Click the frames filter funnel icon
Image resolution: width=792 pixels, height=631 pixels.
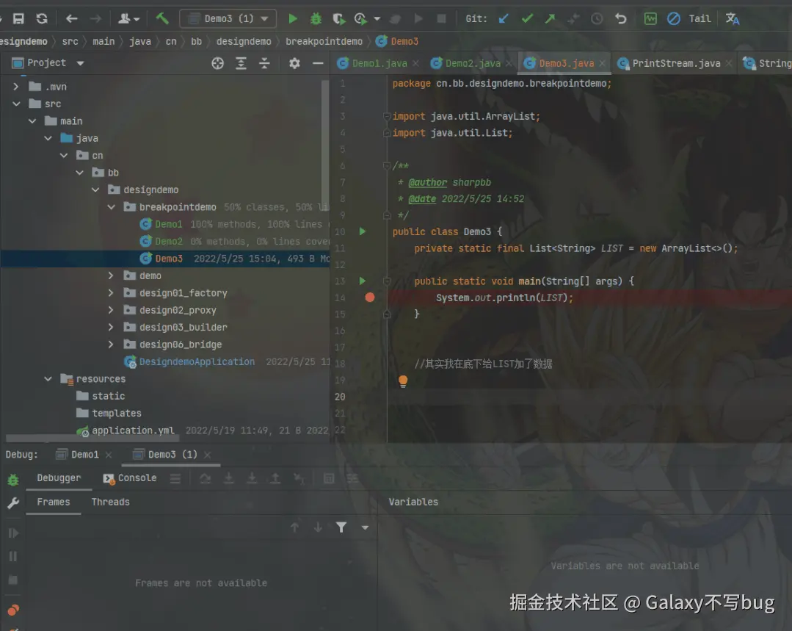341,527
